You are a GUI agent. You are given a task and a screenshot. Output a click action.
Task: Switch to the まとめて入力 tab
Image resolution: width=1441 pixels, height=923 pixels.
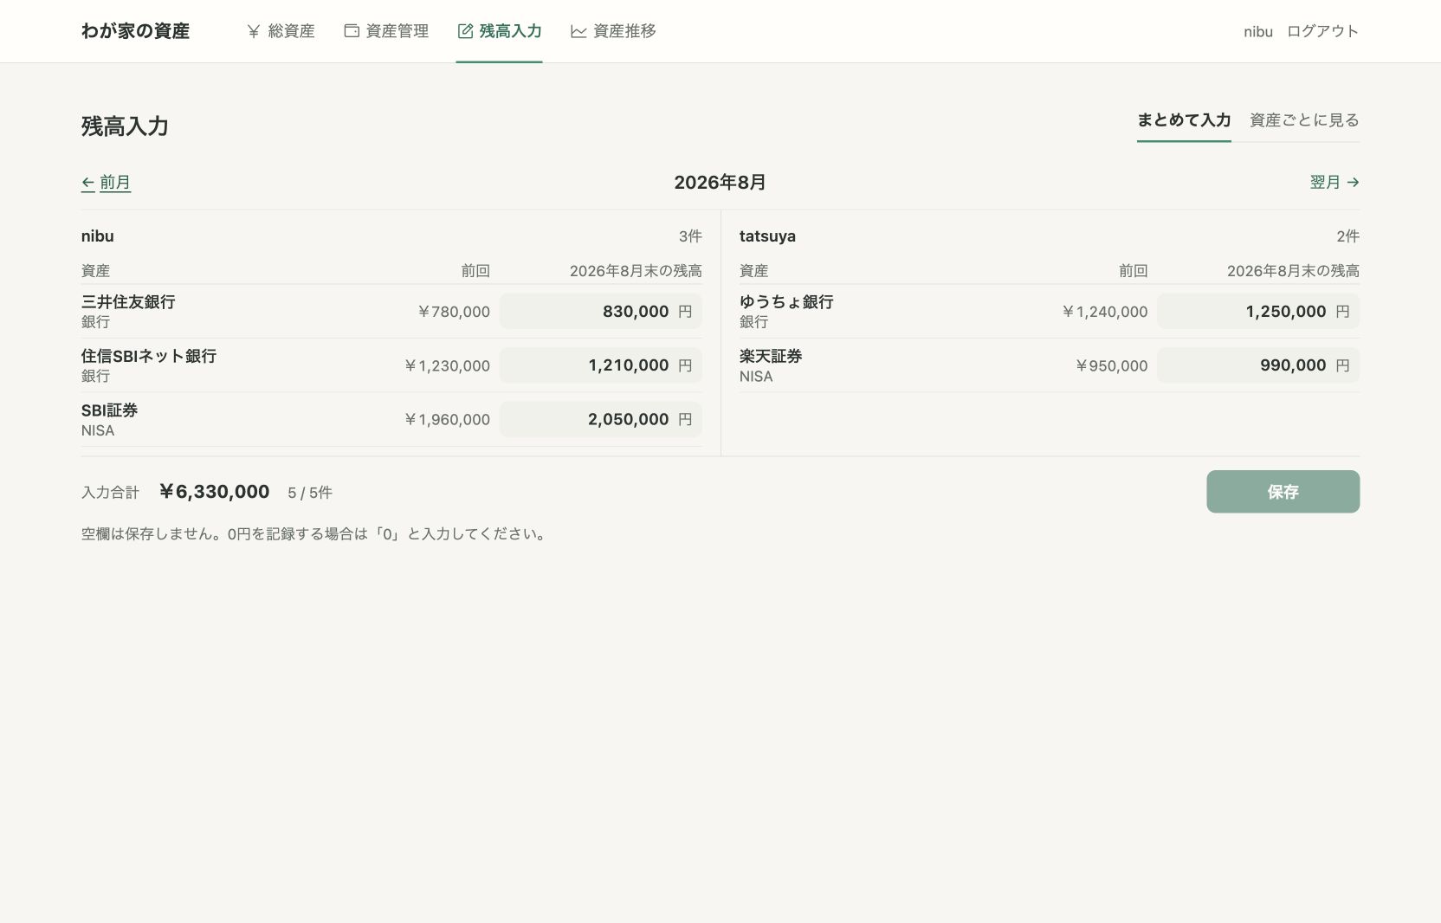pos(1184,120)
